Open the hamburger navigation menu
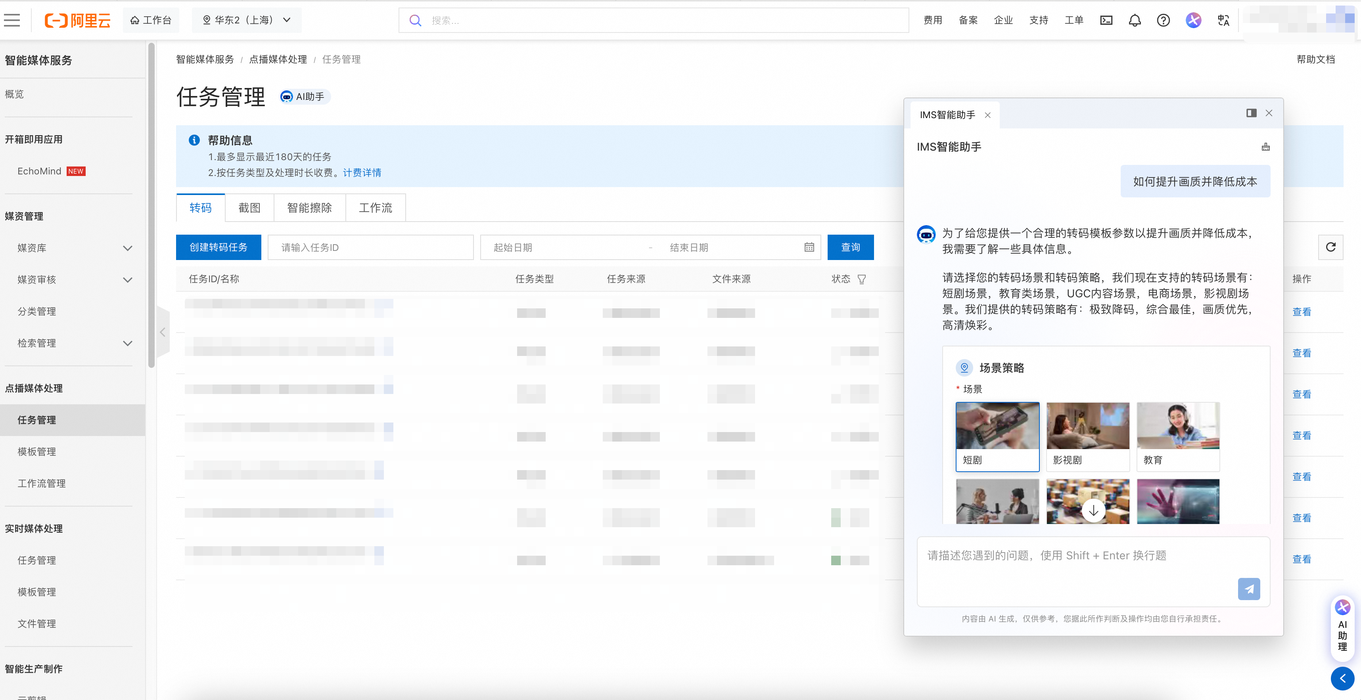This screenshot has height=700, width=1361. [12, 20]
